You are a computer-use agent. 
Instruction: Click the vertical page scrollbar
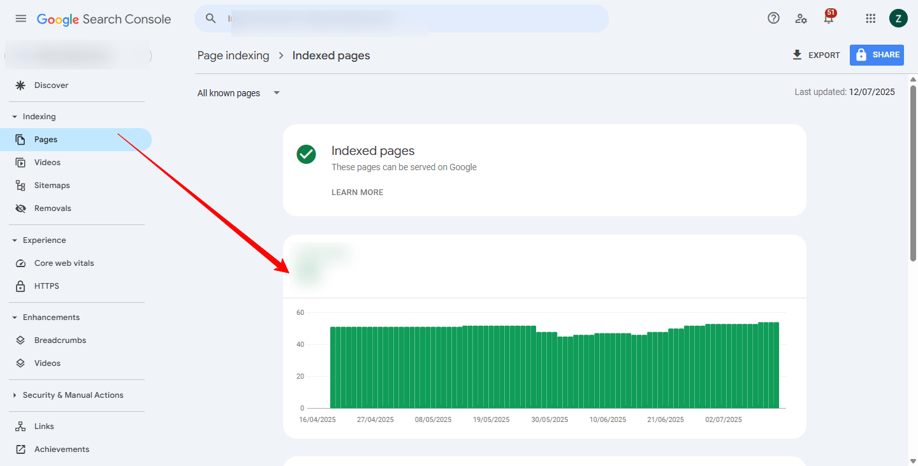(x=913, y=172)
